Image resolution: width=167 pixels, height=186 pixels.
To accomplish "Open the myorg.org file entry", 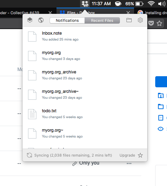I will (x=85, y=56).
